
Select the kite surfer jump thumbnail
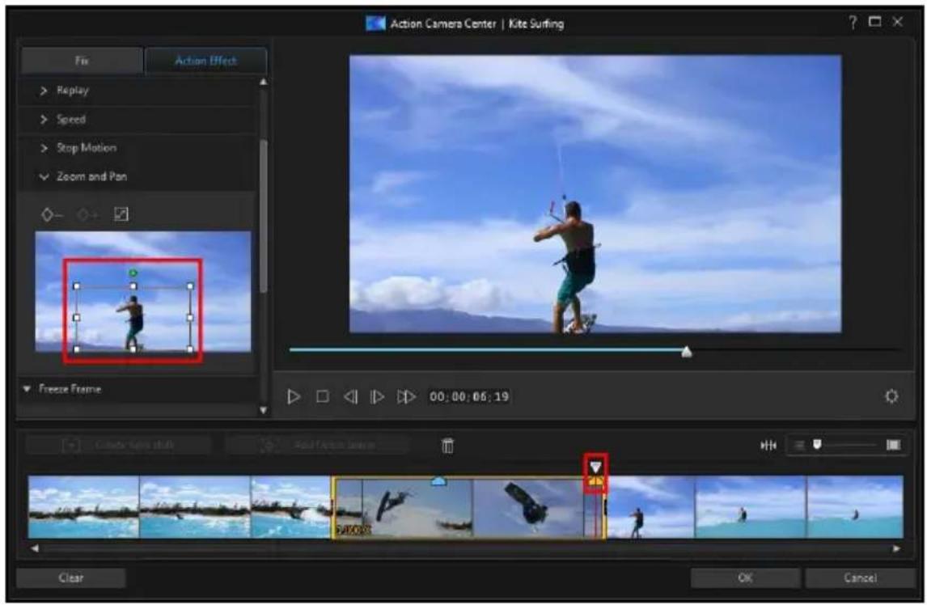(417, 507)
